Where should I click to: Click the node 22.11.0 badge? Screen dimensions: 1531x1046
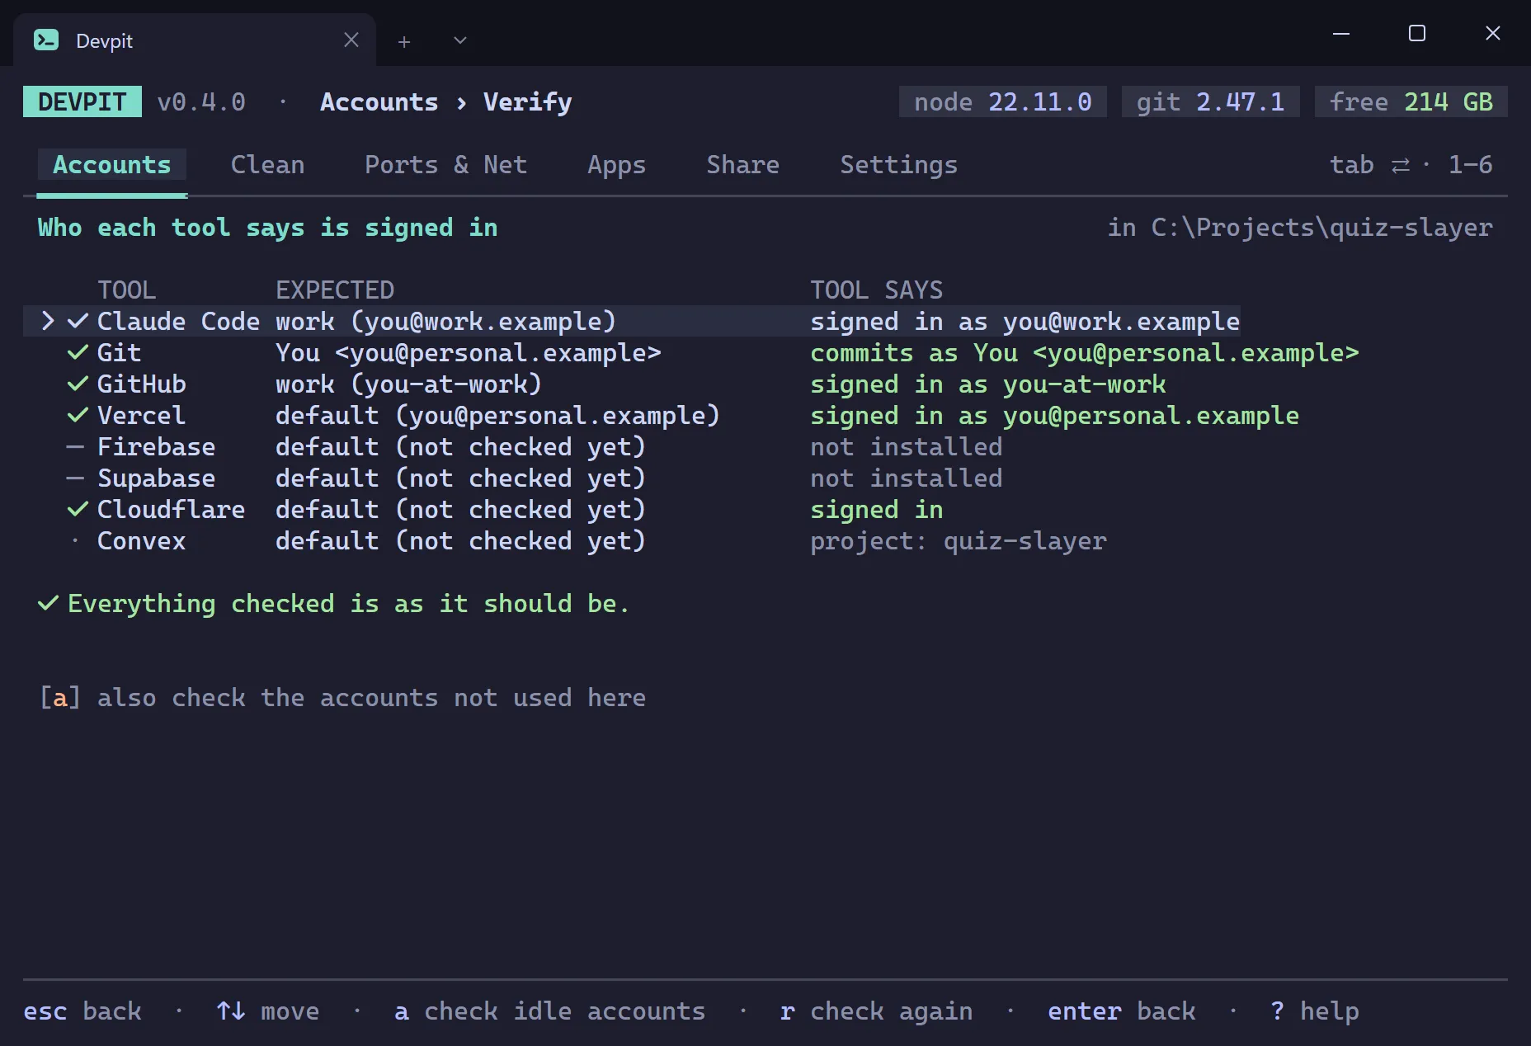coord(1002,101)
